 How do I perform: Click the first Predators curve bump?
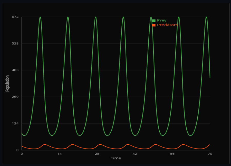[45, 144]
